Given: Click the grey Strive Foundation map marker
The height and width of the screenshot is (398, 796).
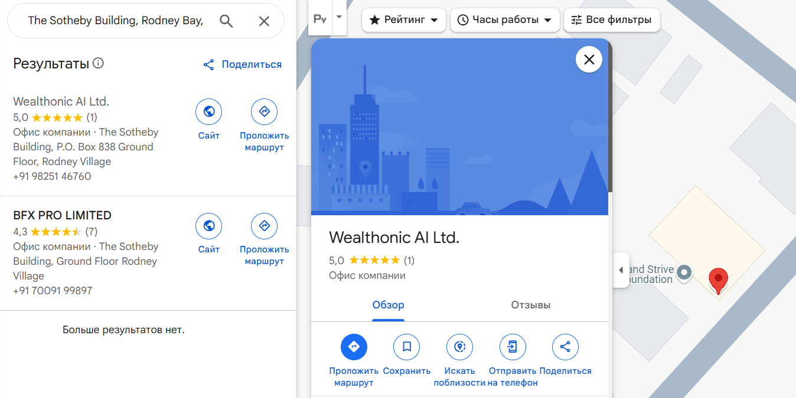Looking at the screenshot, I should (x=684, y=272).
